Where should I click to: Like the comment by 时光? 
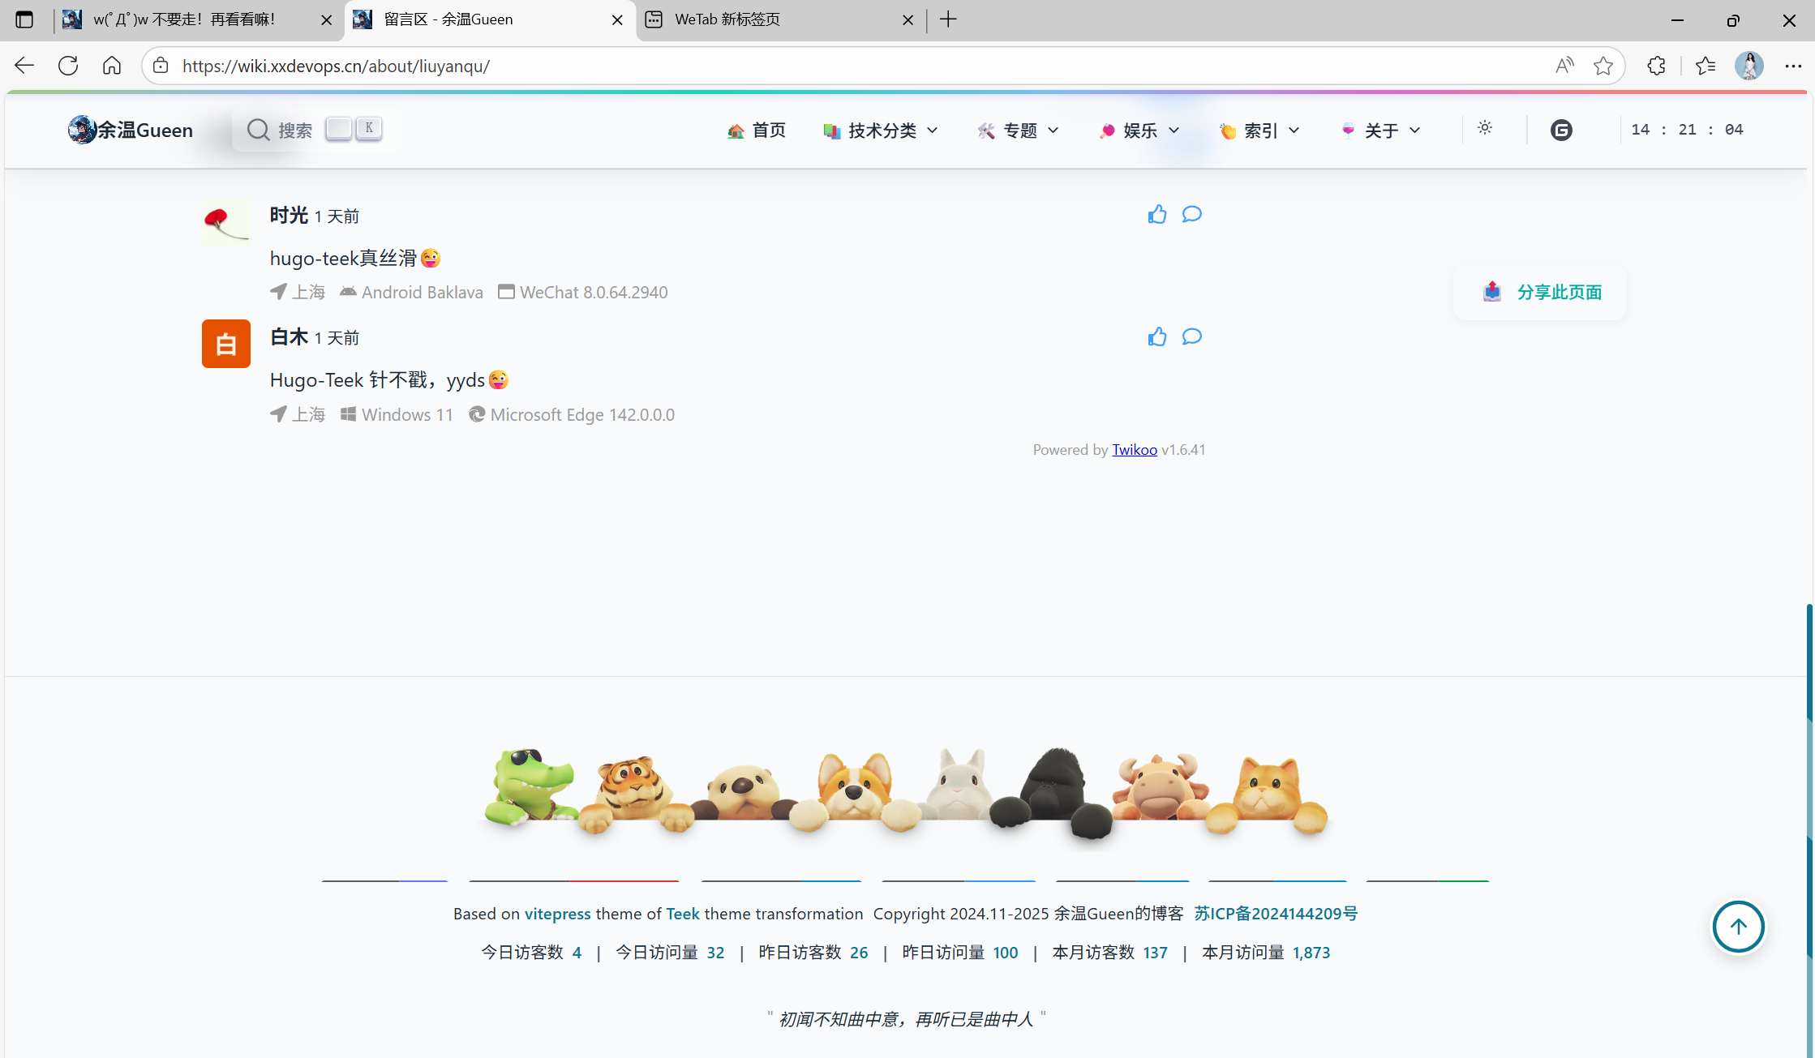[x=1156, y=214]
